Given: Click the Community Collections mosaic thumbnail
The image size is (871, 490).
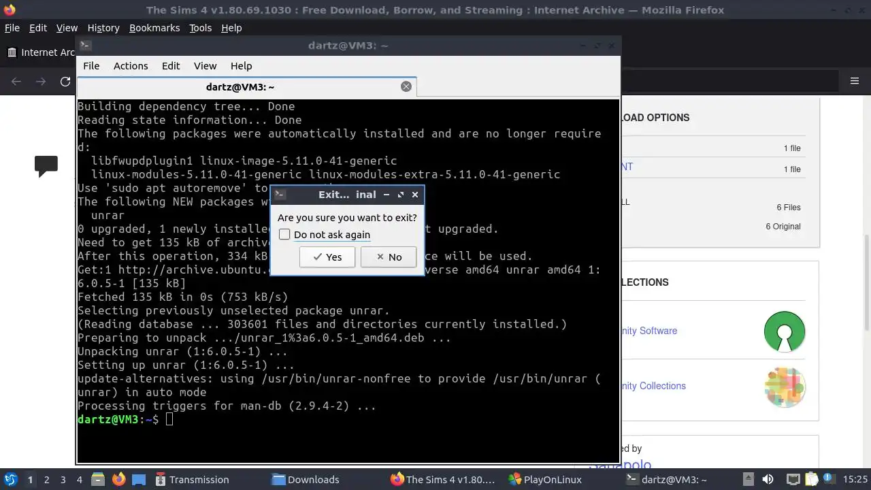Looking at the screenshot, I should (x=785, y=387).
